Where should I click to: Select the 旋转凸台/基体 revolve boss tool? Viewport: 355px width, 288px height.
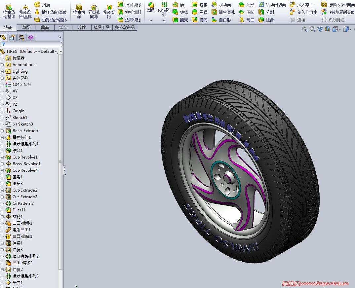[x=25, y=12]
